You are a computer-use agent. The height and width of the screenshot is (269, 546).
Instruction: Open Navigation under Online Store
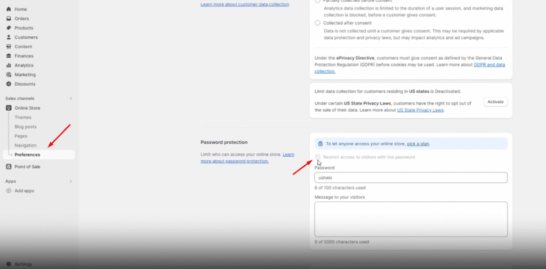click(x=26, y=145)
